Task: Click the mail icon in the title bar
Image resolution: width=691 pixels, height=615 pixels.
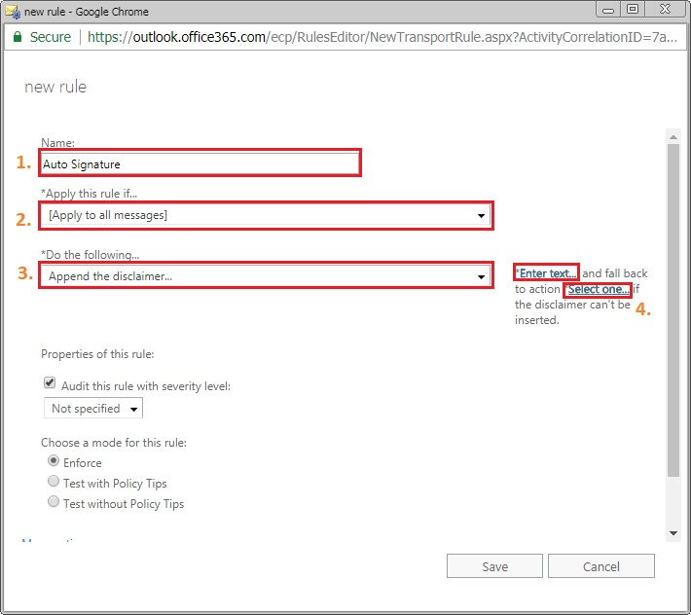Action: click(13, 12)
